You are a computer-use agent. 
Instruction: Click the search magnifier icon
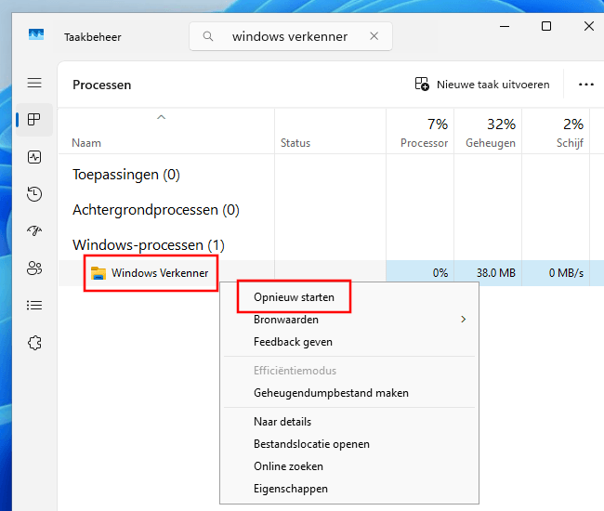(208, 36)
